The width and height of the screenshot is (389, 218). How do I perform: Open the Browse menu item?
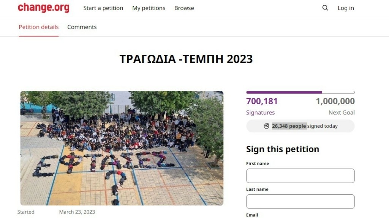click(184, 8)
